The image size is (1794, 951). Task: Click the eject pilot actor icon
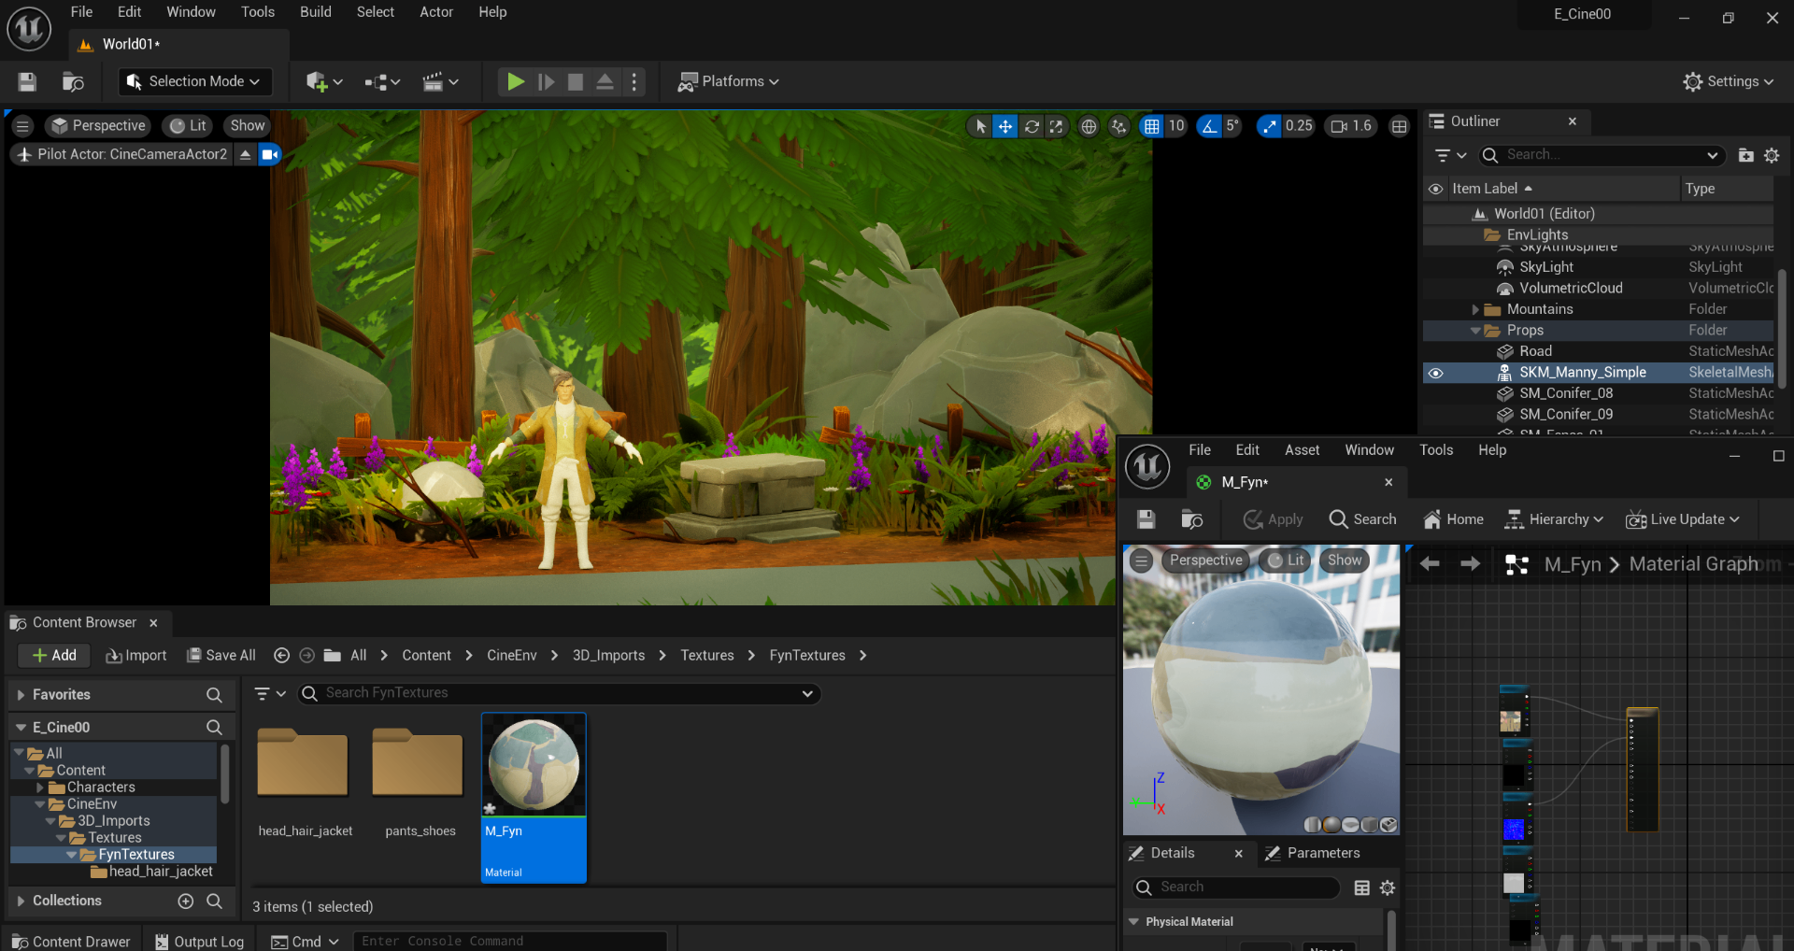(x=245, y=154)
